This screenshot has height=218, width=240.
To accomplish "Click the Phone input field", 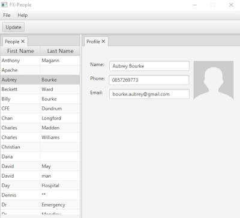I will [x=149, y=80].
